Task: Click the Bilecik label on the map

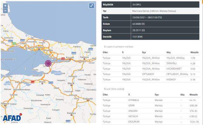Action: click(71, 84)
